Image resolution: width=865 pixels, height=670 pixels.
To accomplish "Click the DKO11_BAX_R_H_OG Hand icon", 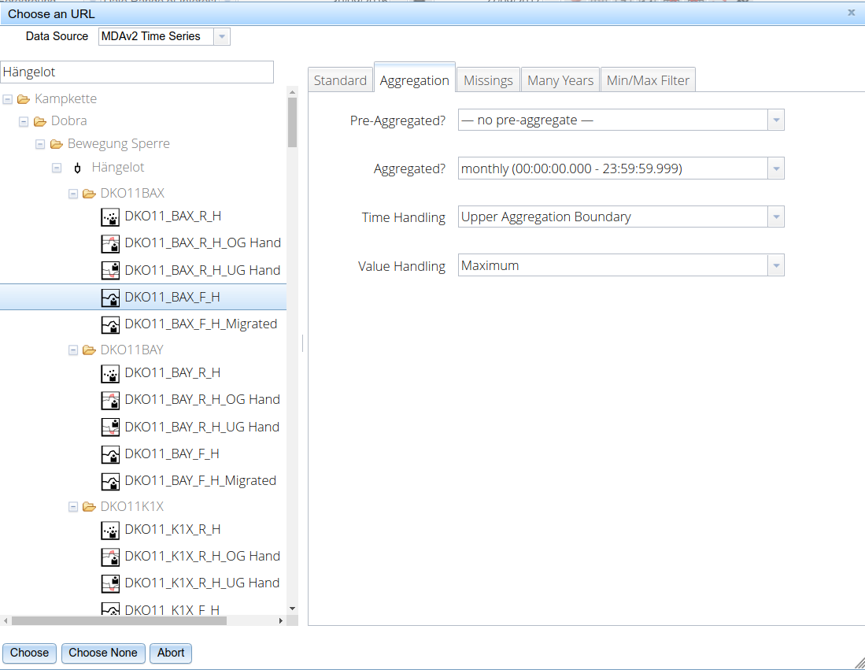I will tap(111, 243).
